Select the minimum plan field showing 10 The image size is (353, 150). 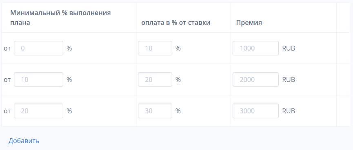click(x=38, y=79)
